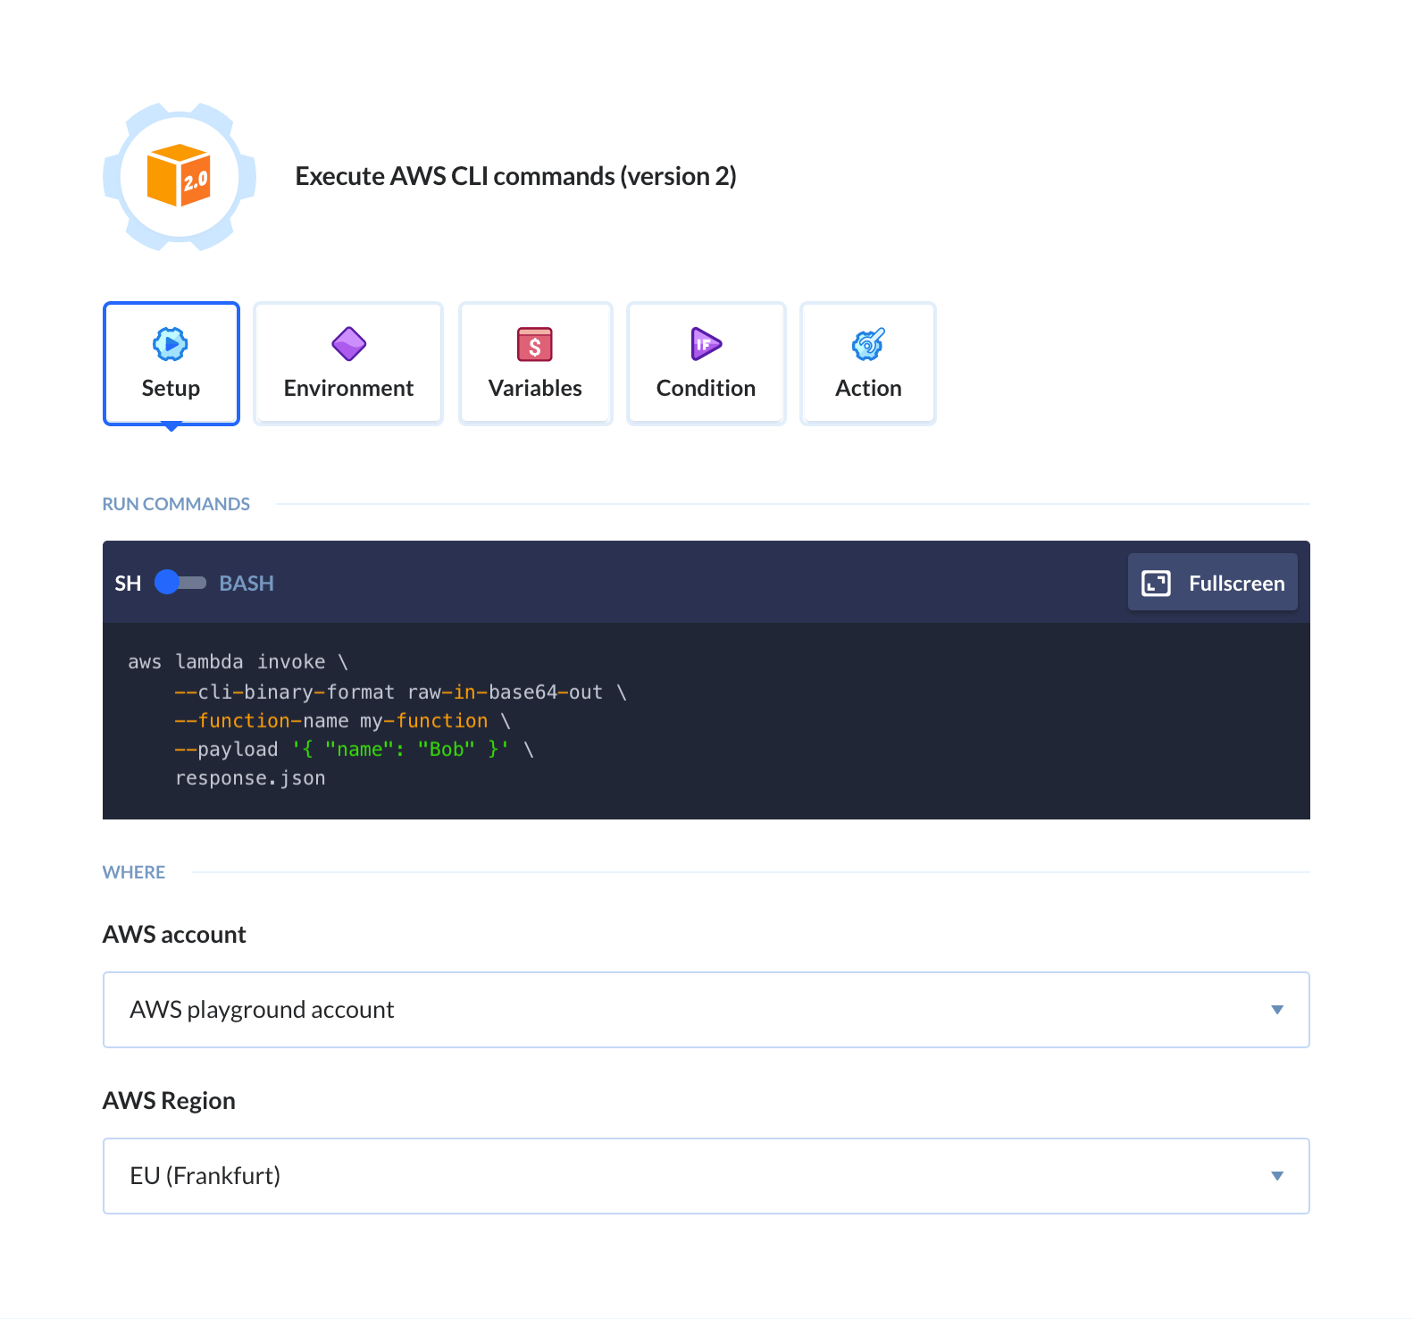Viewport: 1413px width, 1319px height.
Task: Click the Fullscreen expand icon
Action: (1156, 584)
